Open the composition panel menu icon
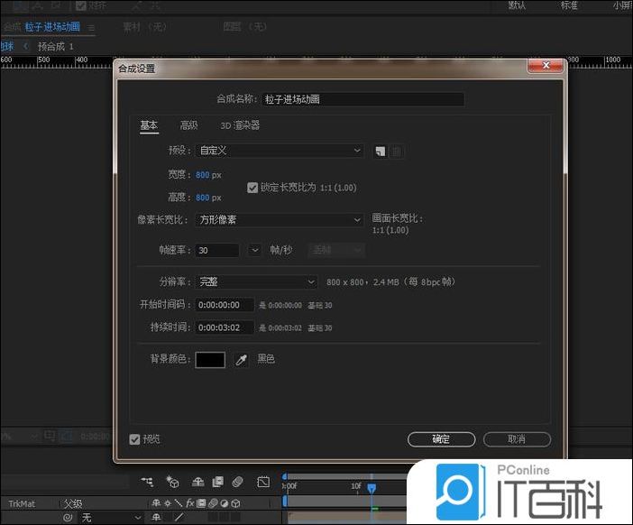This screenshot has height=525, width=633. point(92,28)
